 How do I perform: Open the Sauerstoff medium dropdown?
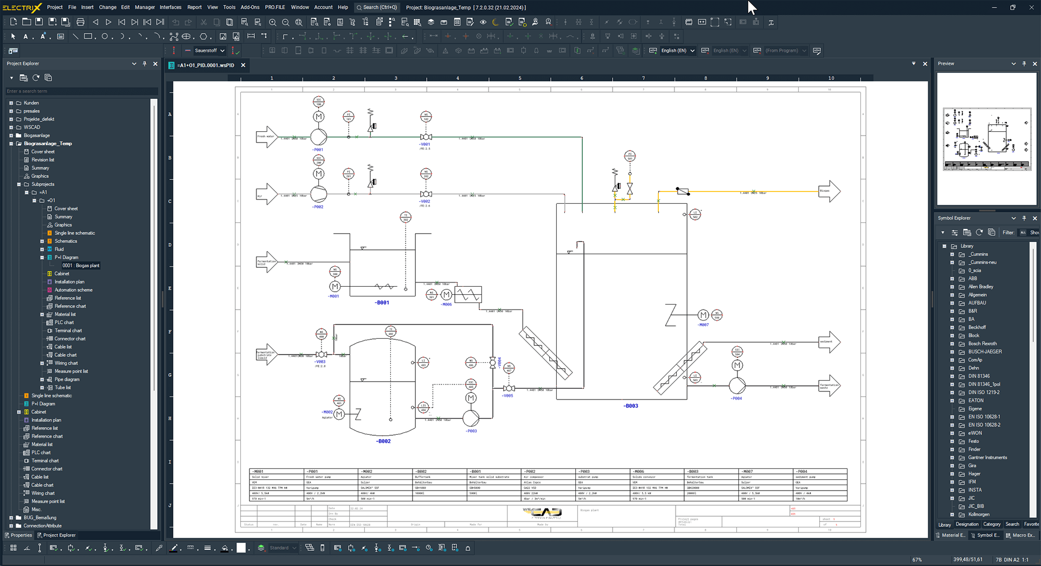point(222,50)
